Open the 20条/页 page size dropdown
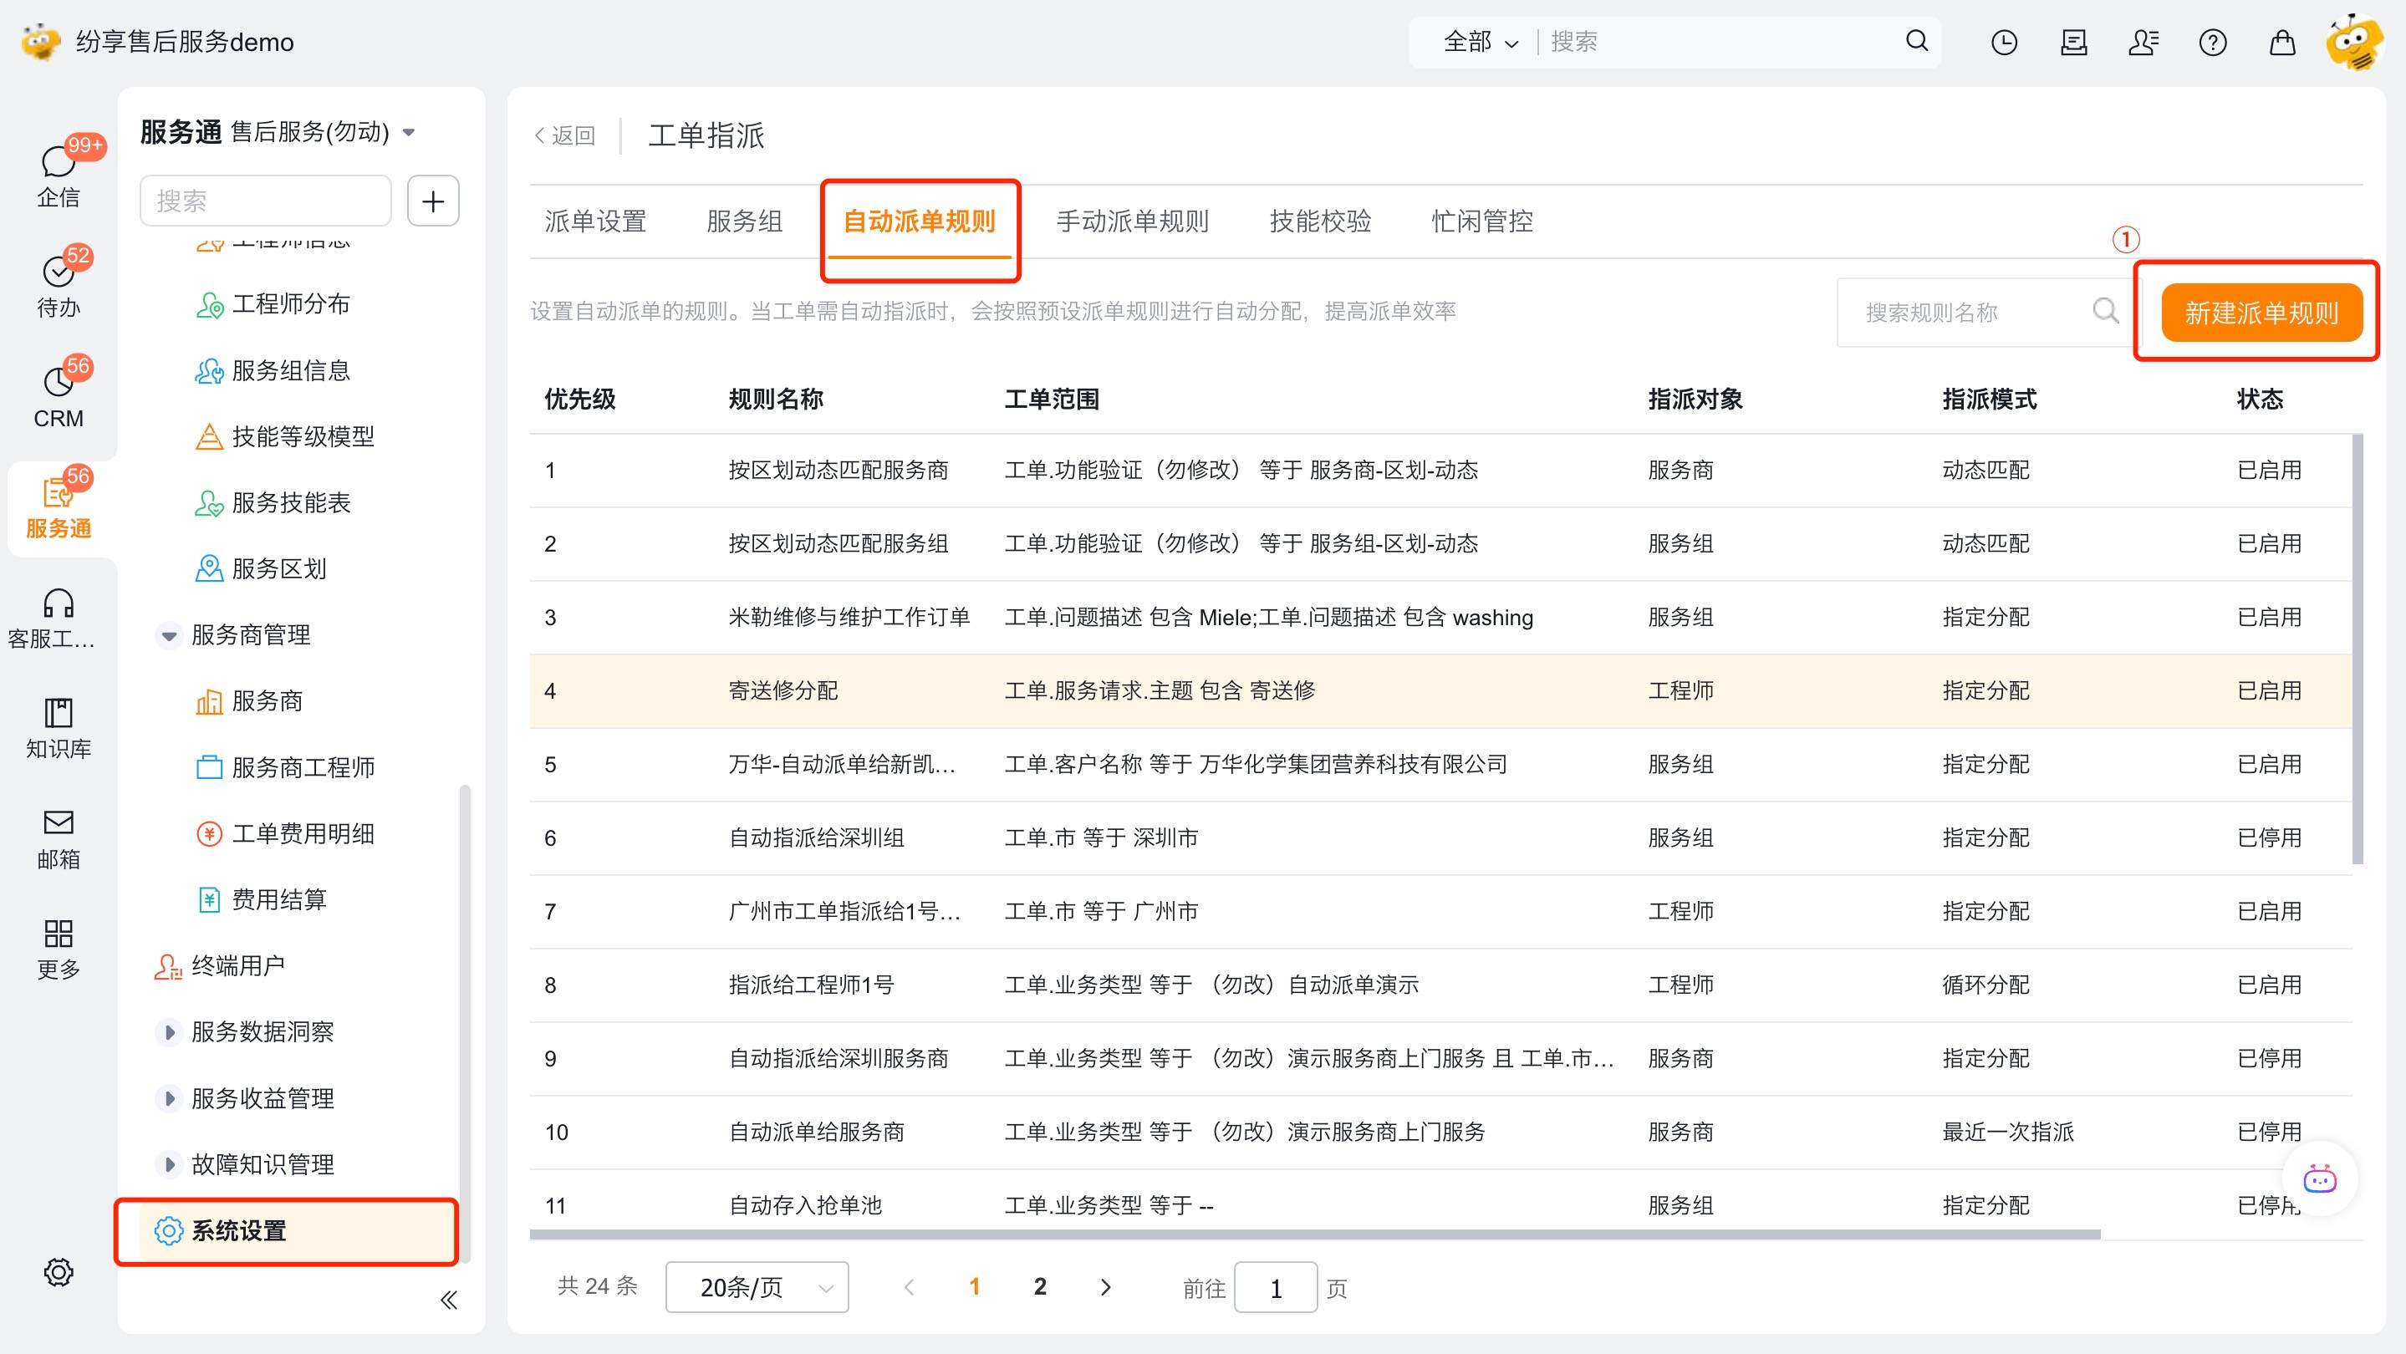The height and width of the screenshot is (1354, 2406). coord(757,1288)
